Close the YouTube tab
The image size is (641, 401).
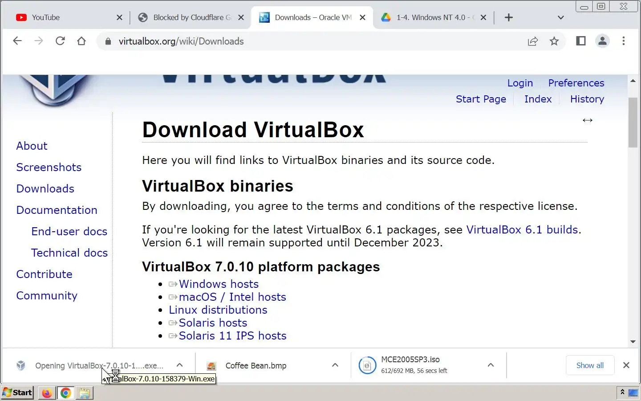click(119, 17)
